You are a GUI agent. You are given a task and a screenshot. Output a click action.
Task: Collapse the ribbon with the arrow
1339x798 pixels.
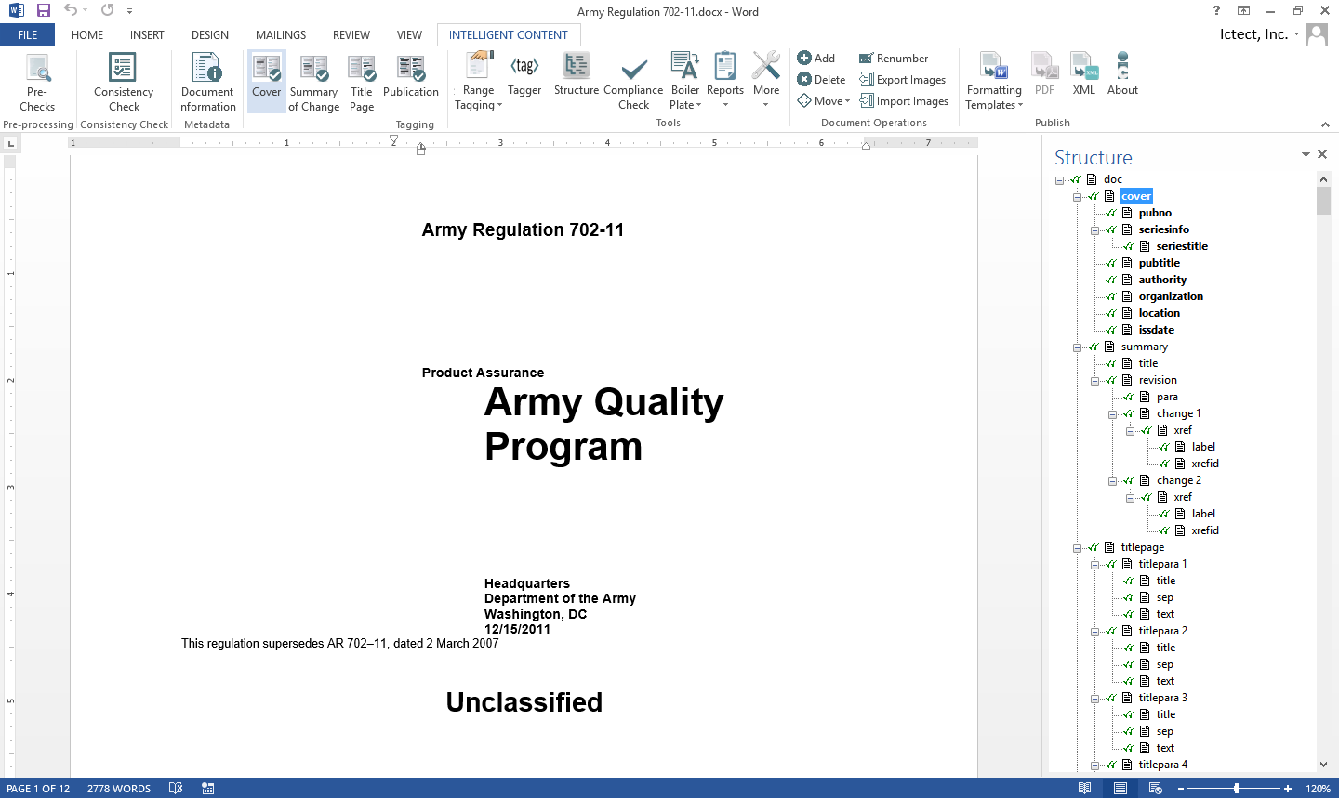tap(1325, 124)
